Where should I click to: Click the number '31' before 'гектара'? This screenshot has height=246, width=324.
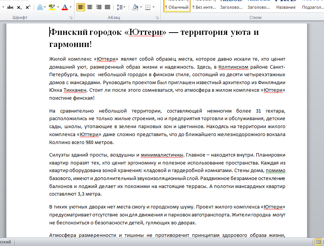[258, 111]
